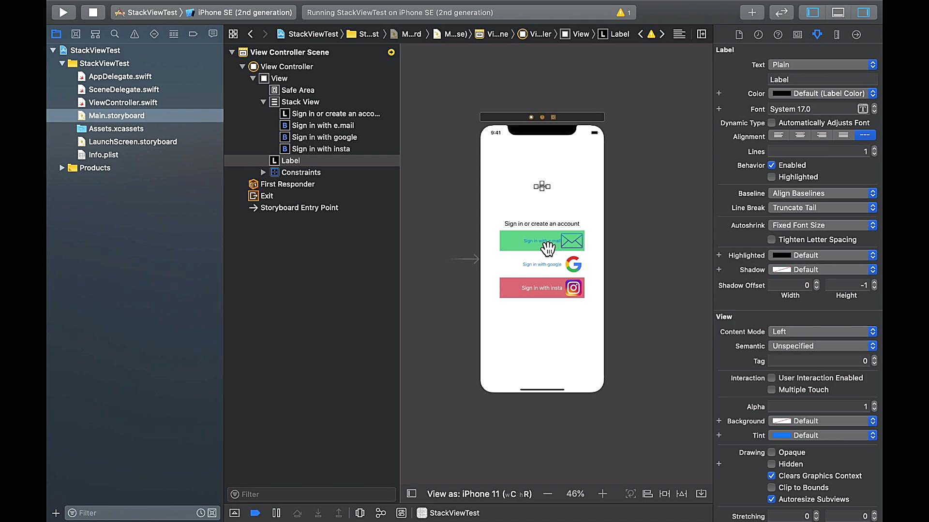Screen dimensions: 929x522
Task: Collapse the Stack View tree item
Action: coord(263,101)
